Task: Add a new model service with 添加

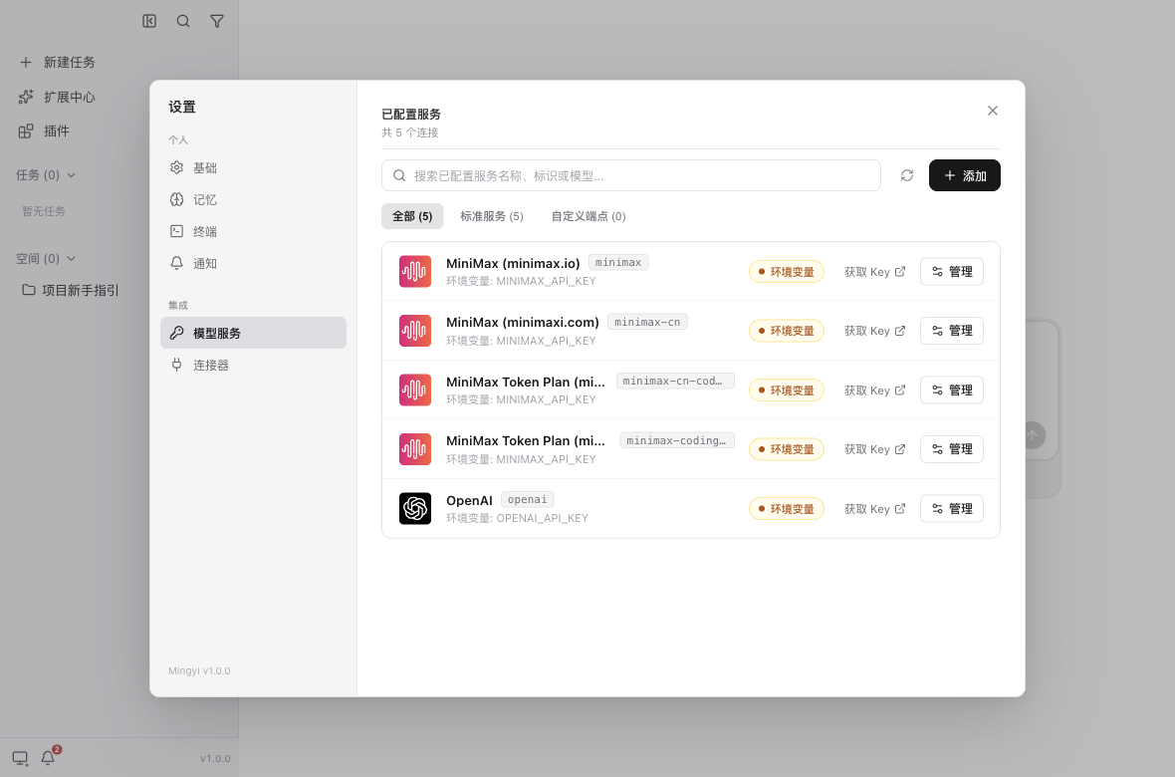Action: point(965,175)
